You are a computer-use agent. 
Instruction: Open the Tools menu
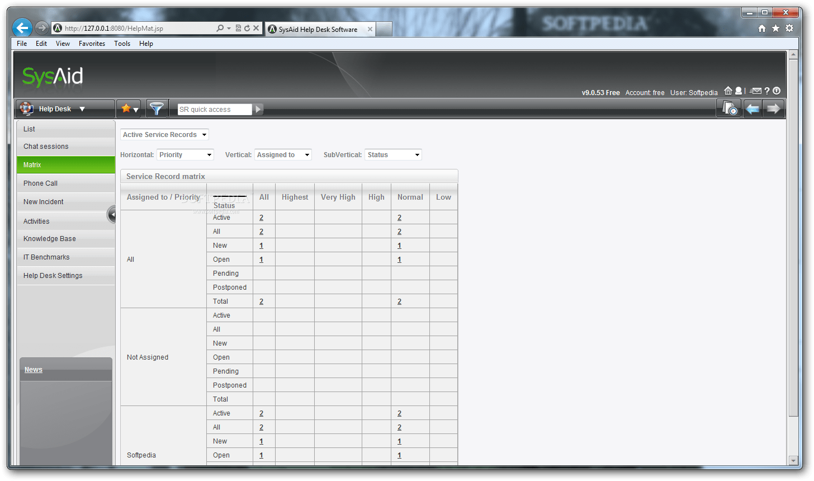pos(122,43)
